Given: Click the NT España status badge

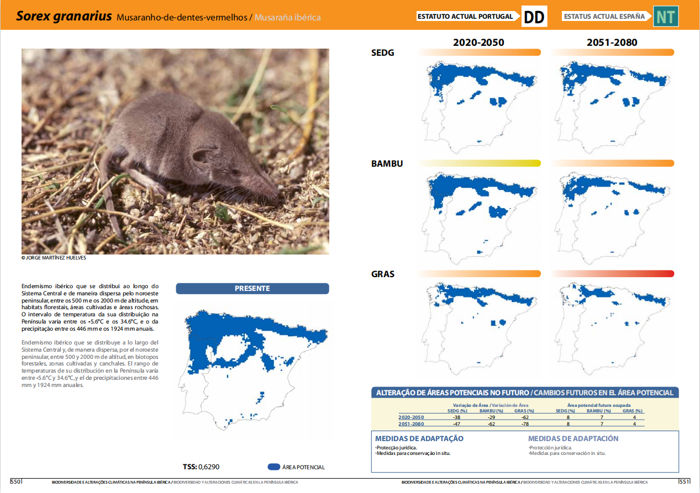Looking at the screenshot, I should coord(666,17).
